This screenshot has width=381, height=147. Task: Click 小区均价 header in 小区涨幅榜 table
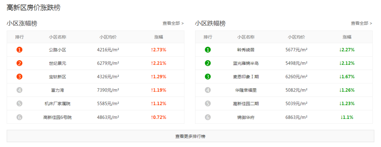(x=108, y=37)
